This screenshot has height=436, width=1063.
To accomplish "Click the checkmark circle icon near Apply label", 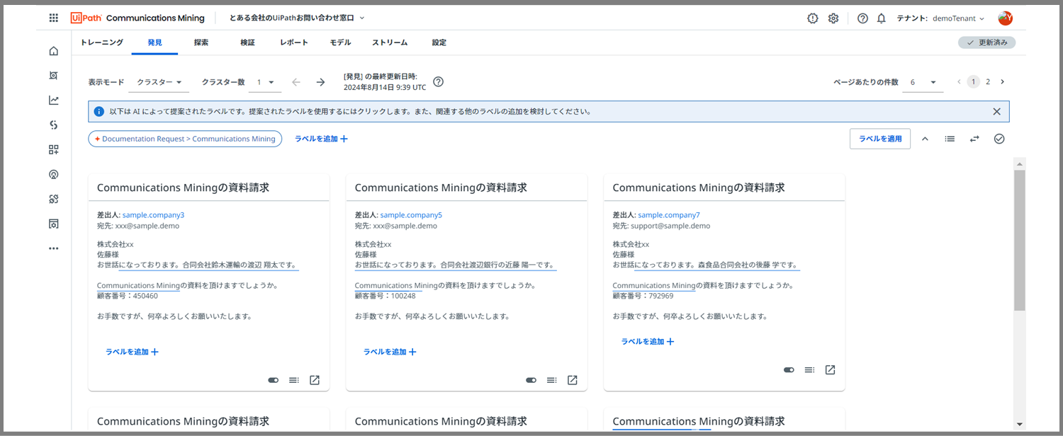I will 999,139.
